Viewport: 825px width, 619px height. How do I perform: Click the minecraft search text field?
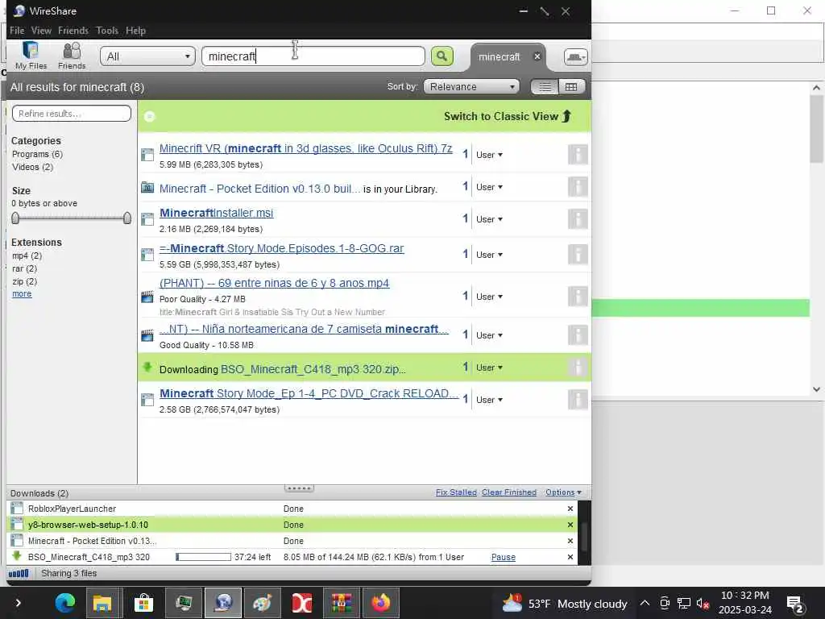pos(313,56)
